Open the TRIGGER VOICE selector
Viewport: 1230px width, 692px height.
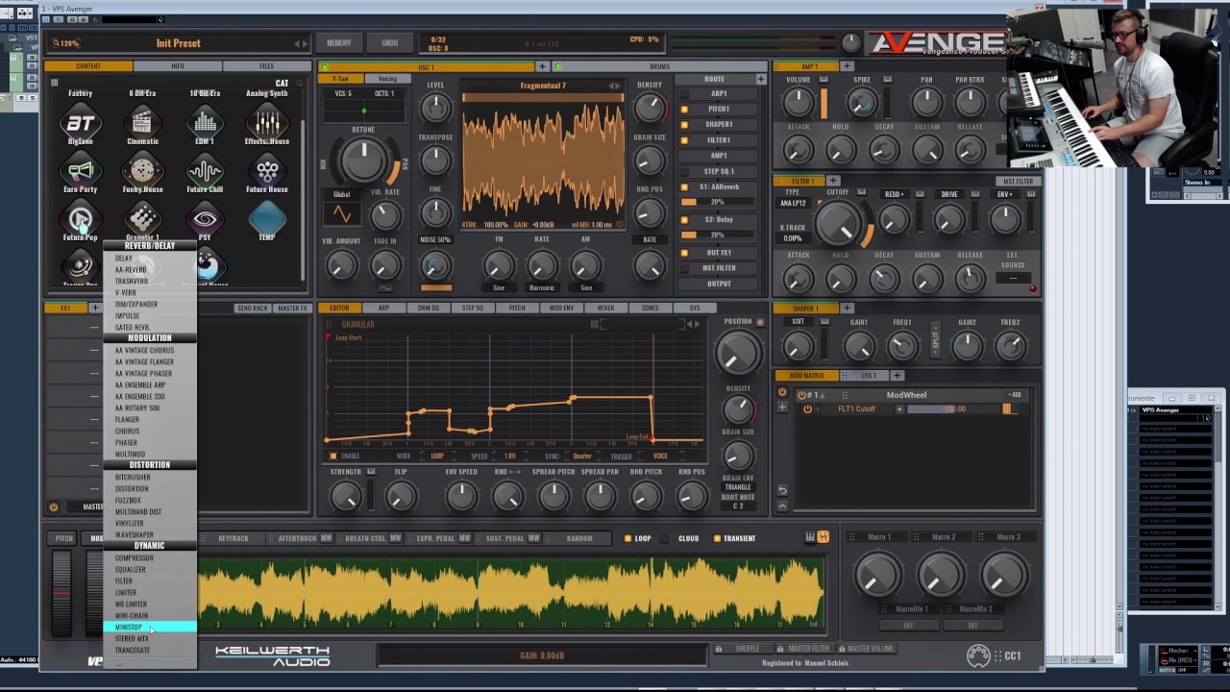pyautogui.click(x=660, y=456)
